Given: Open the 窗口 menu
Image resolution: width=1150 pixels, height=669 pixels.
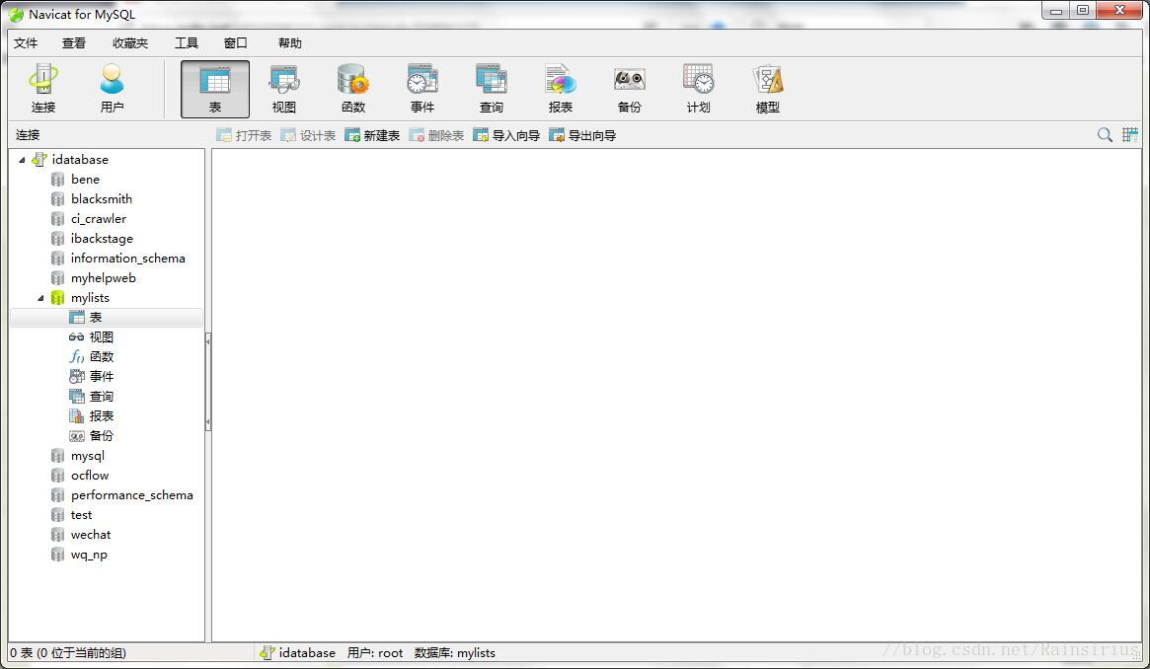Looking at the screenshot, I should click(x=235, y=43).
